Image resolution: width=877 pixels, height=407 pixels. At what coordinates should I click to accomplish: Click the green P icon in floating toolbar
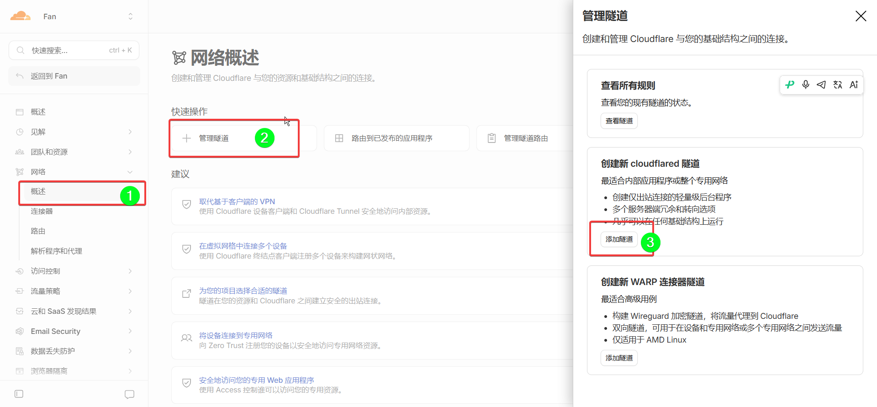click(790, 85)
